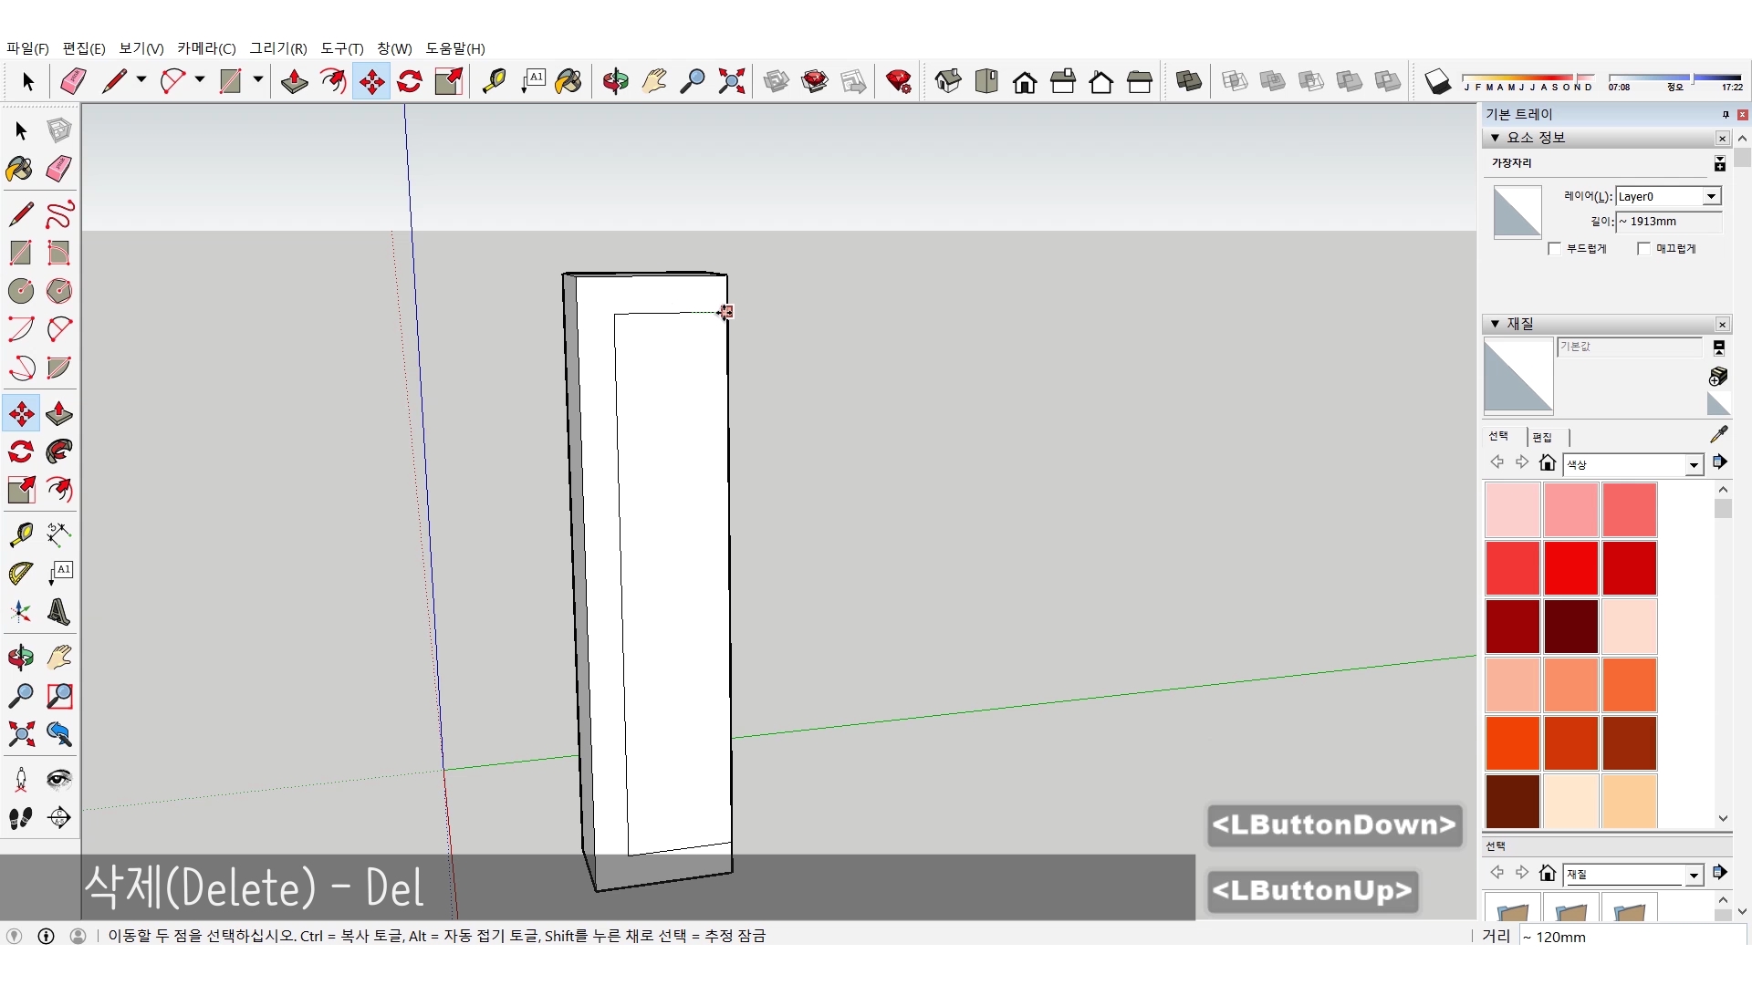Select the Paint Bucket tool in the left toolbar
1752x985 pixels.
click(20, 169)
